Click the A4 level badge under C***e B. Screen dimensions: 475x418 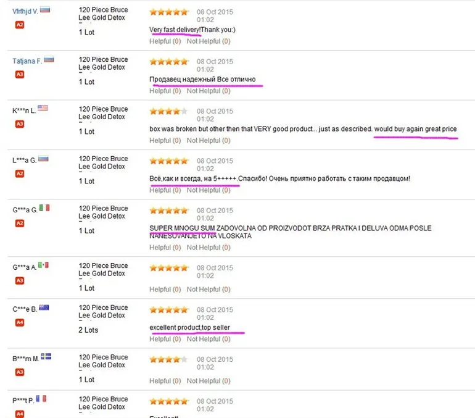click(20, 322)
